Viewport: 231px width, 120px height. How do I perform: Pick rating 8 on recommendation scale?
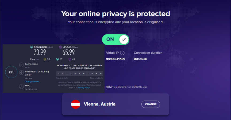point(92,74)
